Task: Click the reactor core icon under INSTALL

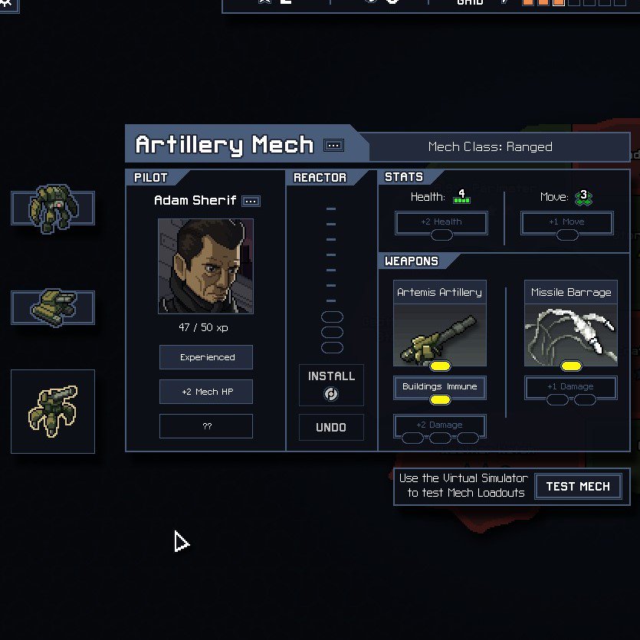Action: tap(331, 394)
